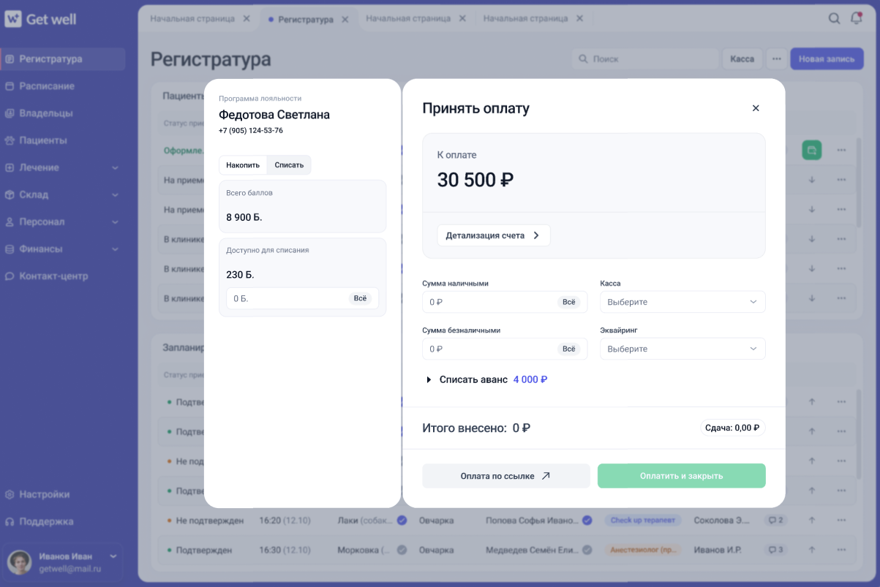Close the Принять оплату dialog

click(756, 108)
